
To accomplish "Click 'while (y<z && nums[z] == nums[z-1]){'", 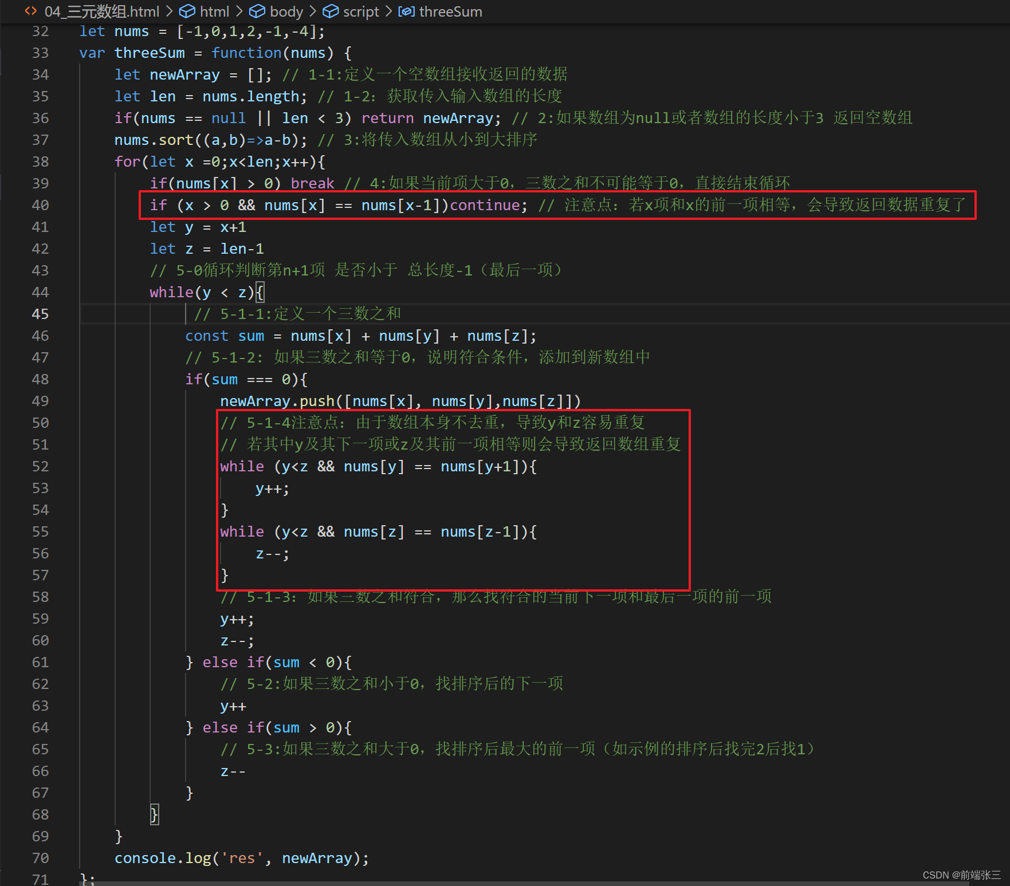I will [379, 531].
